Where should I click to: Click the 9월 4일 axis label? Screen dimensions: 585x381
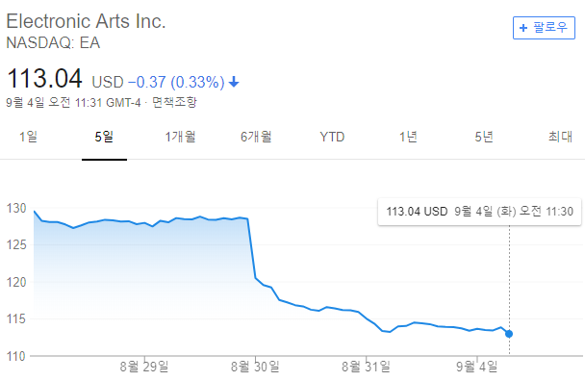point(477,367)
